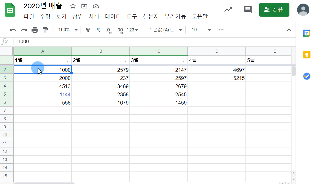Select the cell containing 5215
Image resolution: width=315 pixels, height=184 pixels.
click(x=217, y=78)
